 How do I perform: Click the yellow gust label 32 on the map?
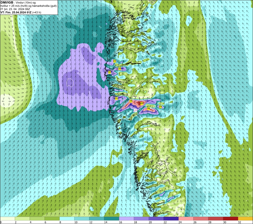coord(120,69)
